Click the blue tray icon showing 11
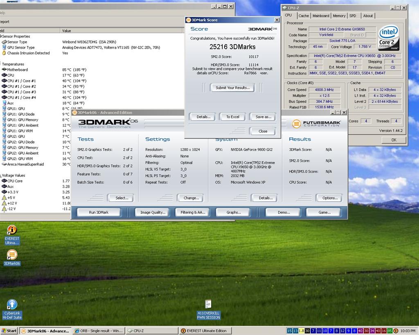419x335 pixels. 319,331
